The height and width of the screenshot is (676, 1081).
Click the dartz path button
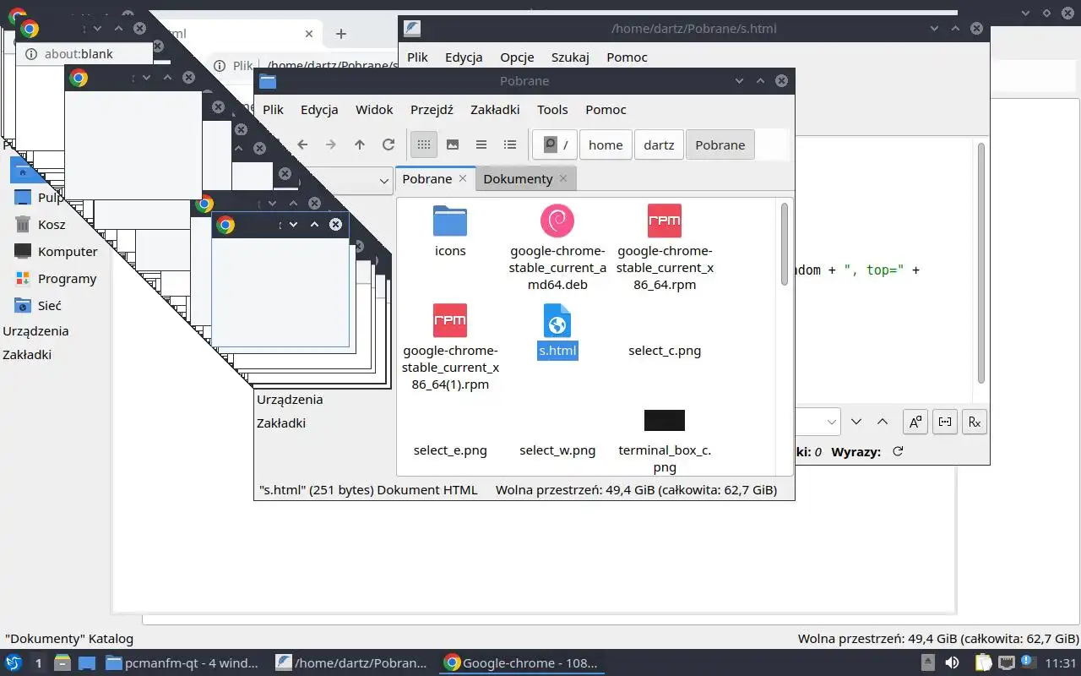pyautogui.click(x=659, y=144)
